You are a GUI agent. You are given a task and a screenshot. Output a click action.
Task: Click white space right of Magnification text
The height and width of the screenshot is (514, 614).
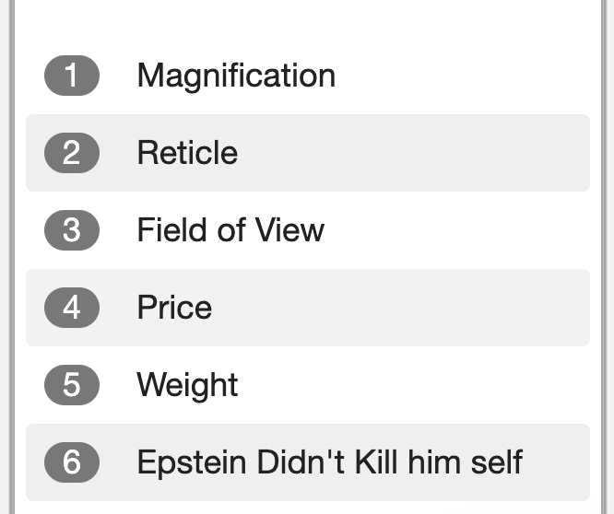tap(462, 76)
